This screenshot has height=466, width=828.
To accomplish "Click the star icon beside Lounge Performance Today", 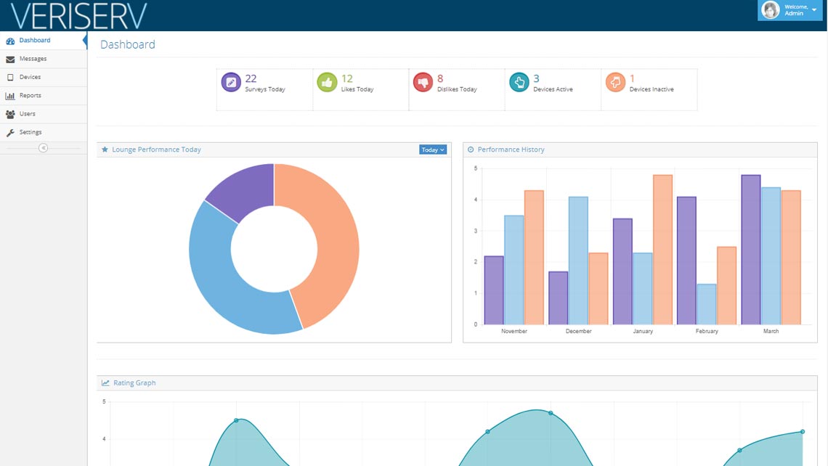I will click(x=105, y=150).
